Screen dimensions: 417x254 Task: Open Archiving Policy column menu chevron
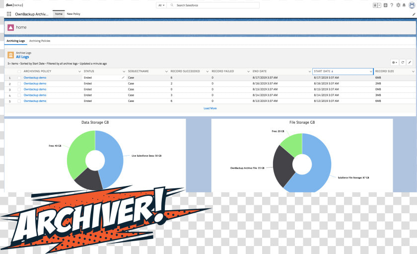click(x=79, y=72)
